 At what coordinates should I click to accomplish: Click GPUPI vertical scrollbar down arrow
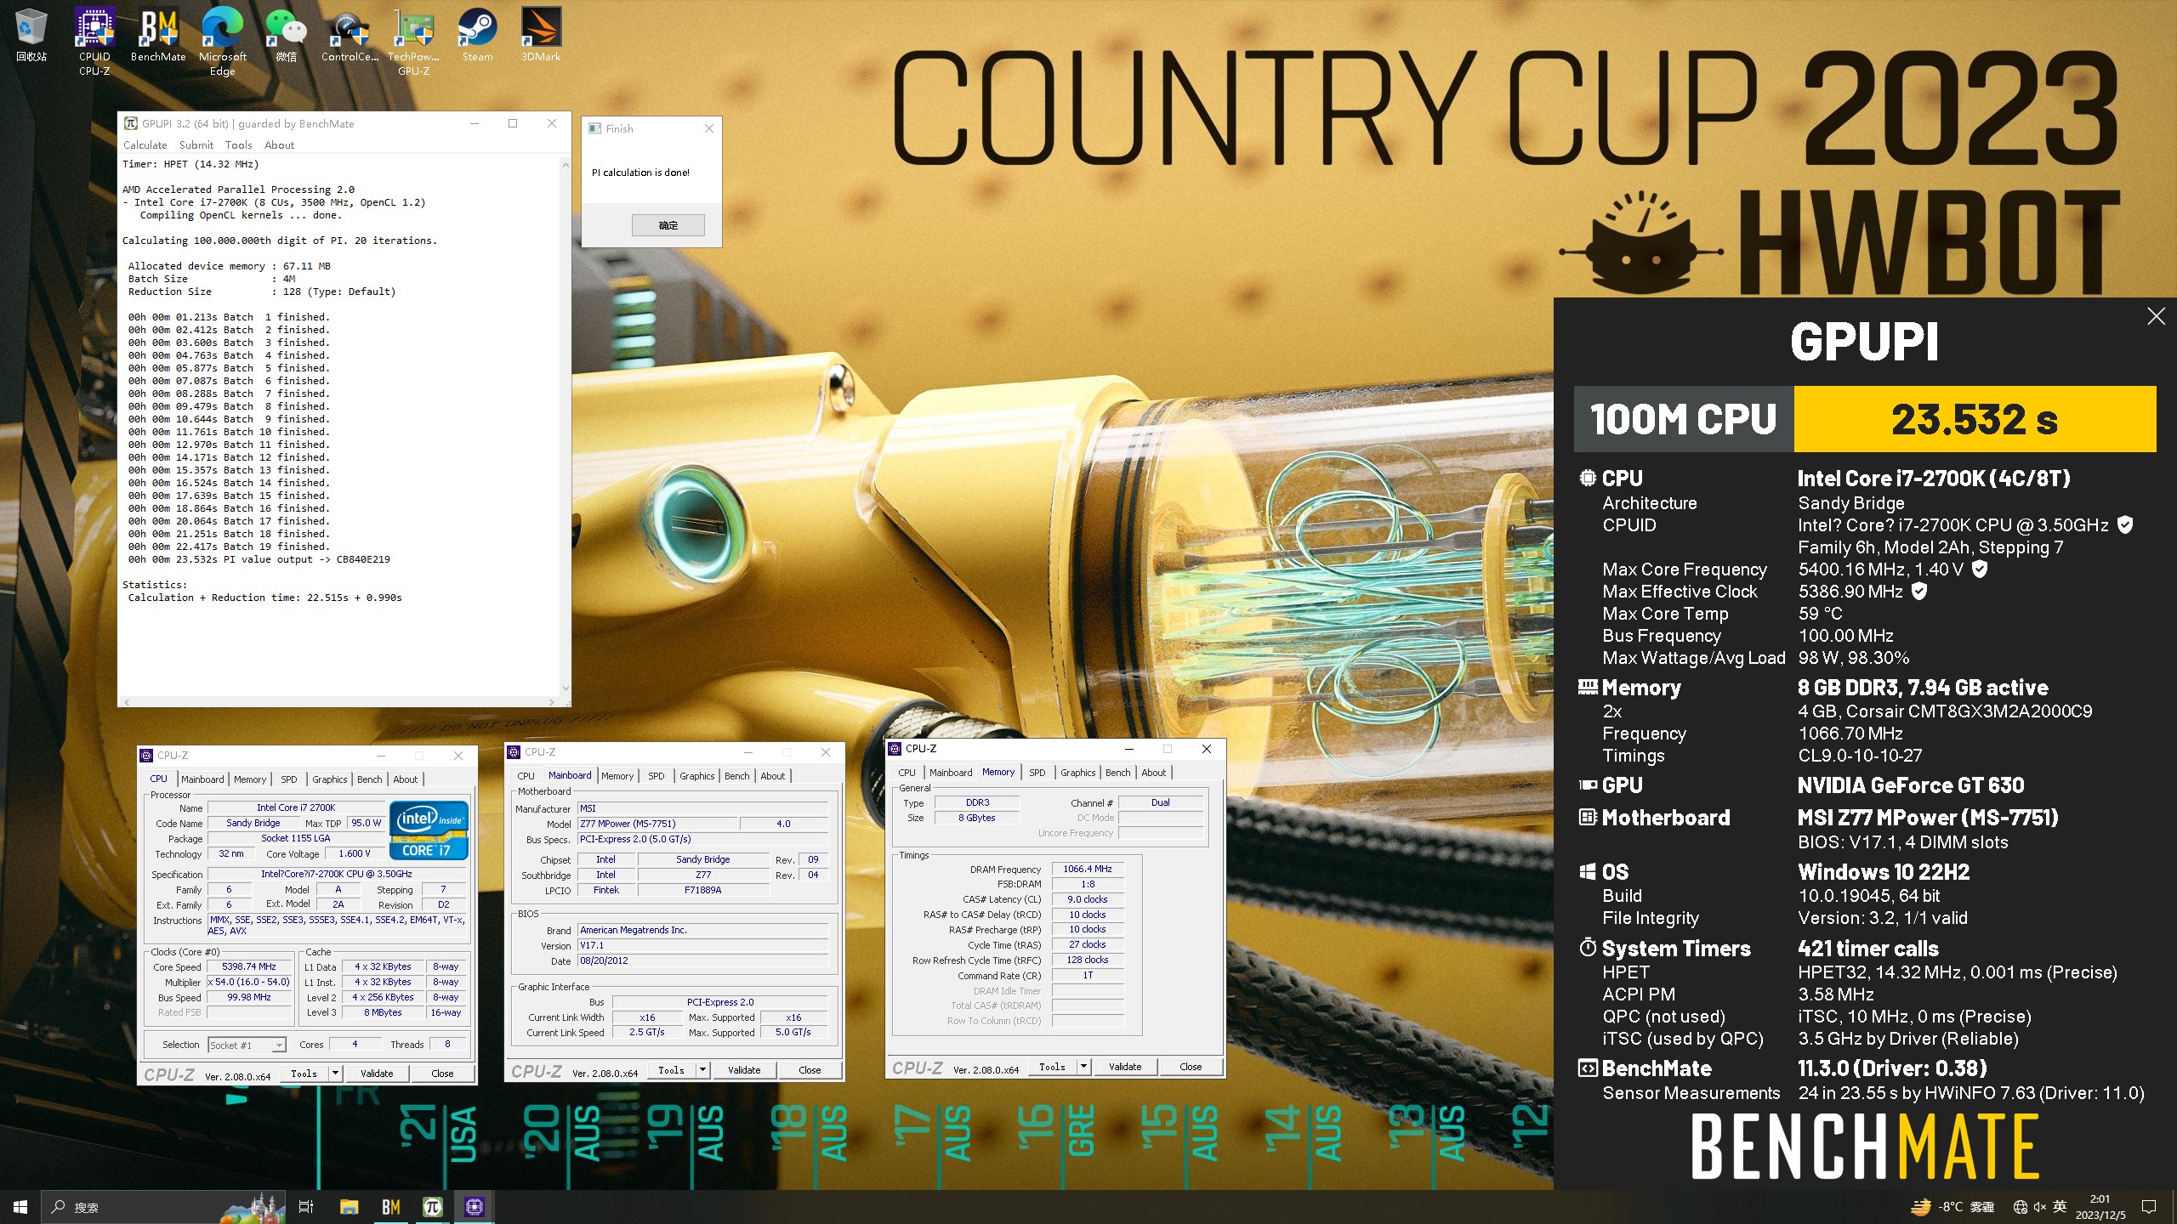[x=566, y=689]
